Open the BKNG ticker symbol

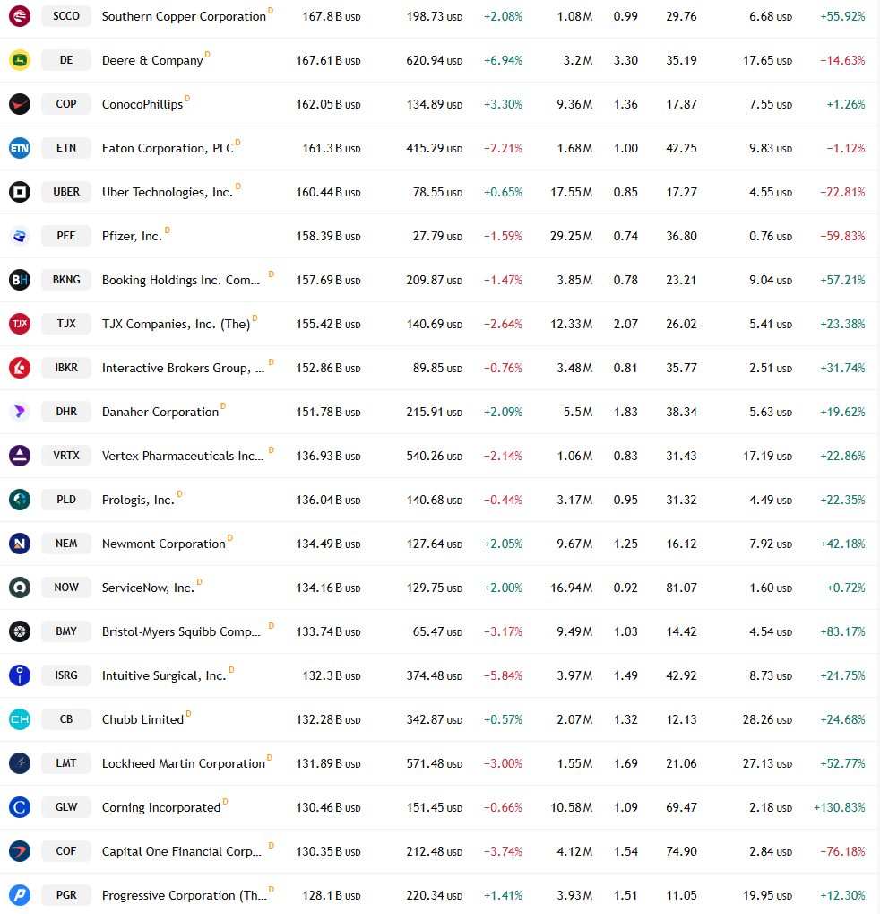click(66, 280)
